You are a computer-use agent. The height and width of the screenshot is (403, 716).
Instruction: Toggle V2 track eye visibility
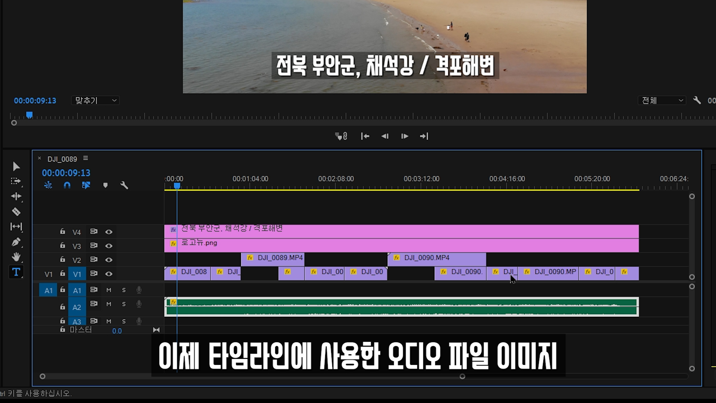pos(109,260)
